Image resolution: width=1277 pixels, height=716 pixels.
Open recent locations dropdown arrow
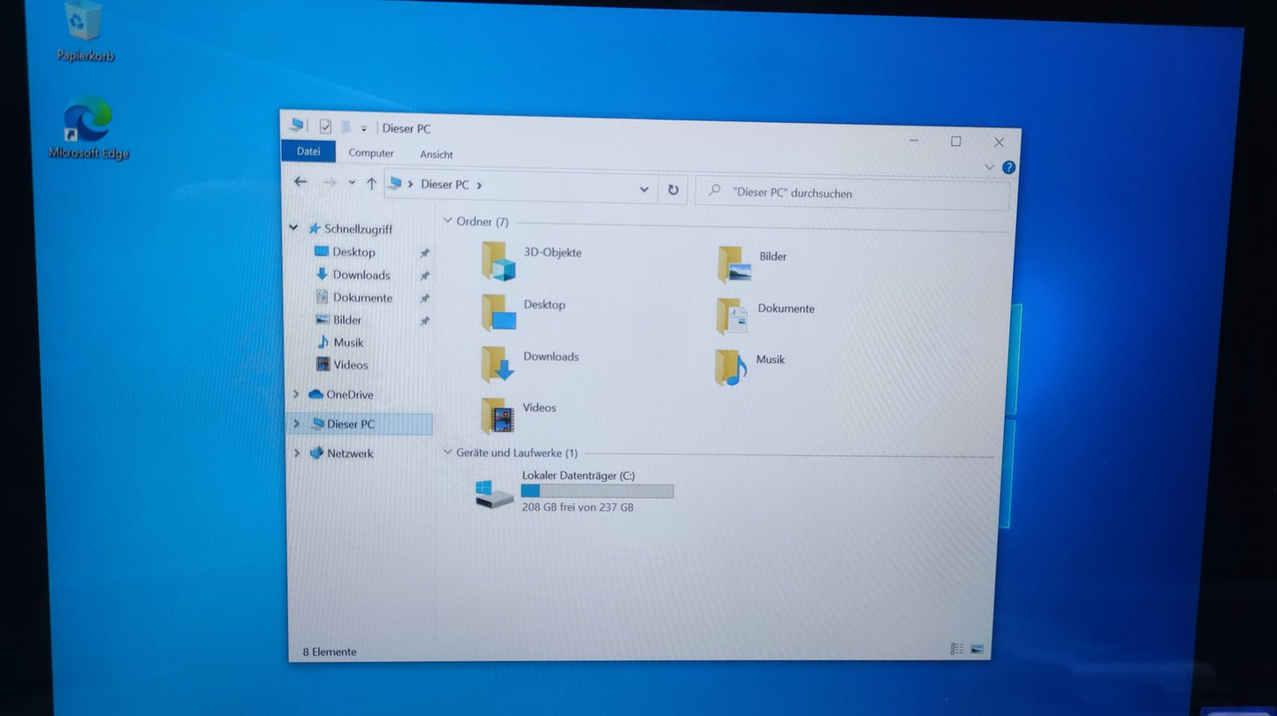click(x=352, y=183)
